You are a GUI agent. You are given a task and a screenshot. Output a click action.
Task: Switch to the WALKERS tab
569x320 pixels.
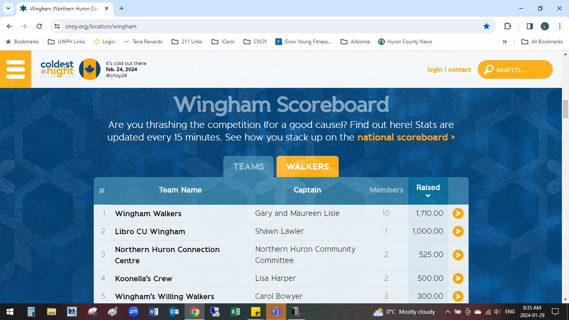[307, 166]
